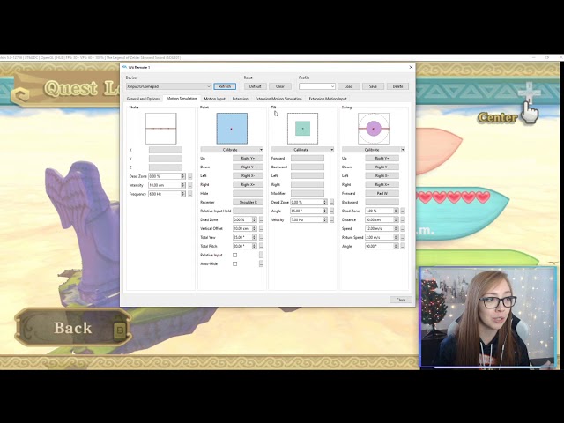This screenshot has height=423, width=564.
Task: Open Shake Frequency advanced '...' button
Action: (x=190, y=194)
